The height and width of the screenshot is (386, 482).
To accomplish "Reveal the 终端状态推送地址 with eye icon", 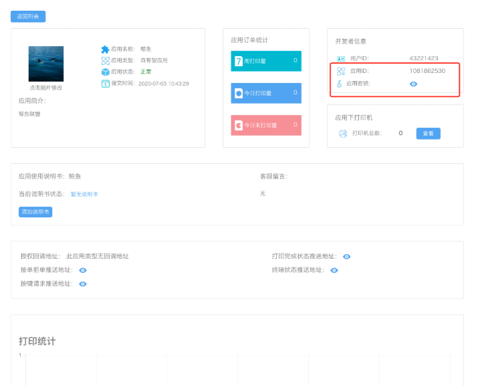I will coord(334,270).
